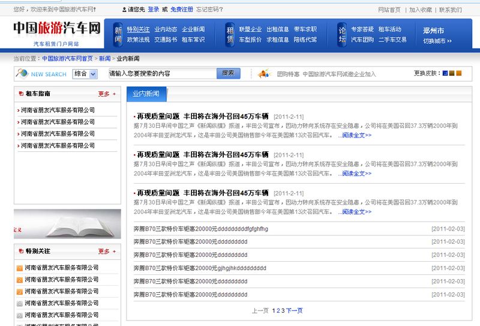Open 租车常识 in the navigation menu
Viewport: 480px width, 326px height.
pyautogui.click(x=193, y=40)
